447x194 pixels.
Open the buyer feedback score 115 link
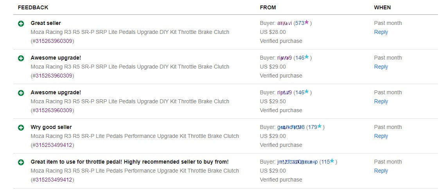325,162
